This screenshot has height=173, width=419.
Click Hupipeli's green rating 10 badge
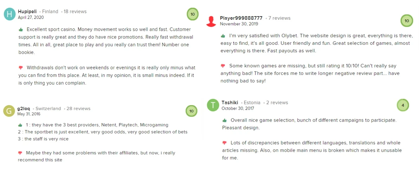pyautogui.click(x=192, y=14)
